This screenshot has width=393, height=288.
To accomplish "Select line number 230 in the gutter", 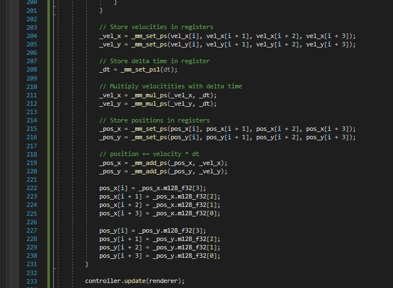I will coord(32,256).
